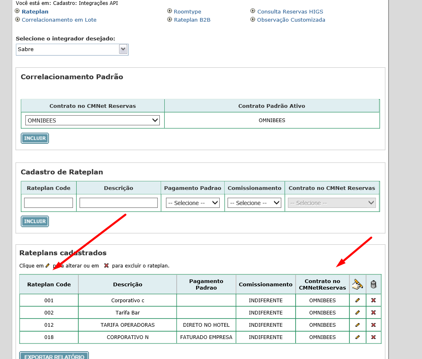Image resolution: width=422 pixels, height=359 pixels.
Task: Click bullet icon beside Observação Customizada
Action: click(253, 20)
